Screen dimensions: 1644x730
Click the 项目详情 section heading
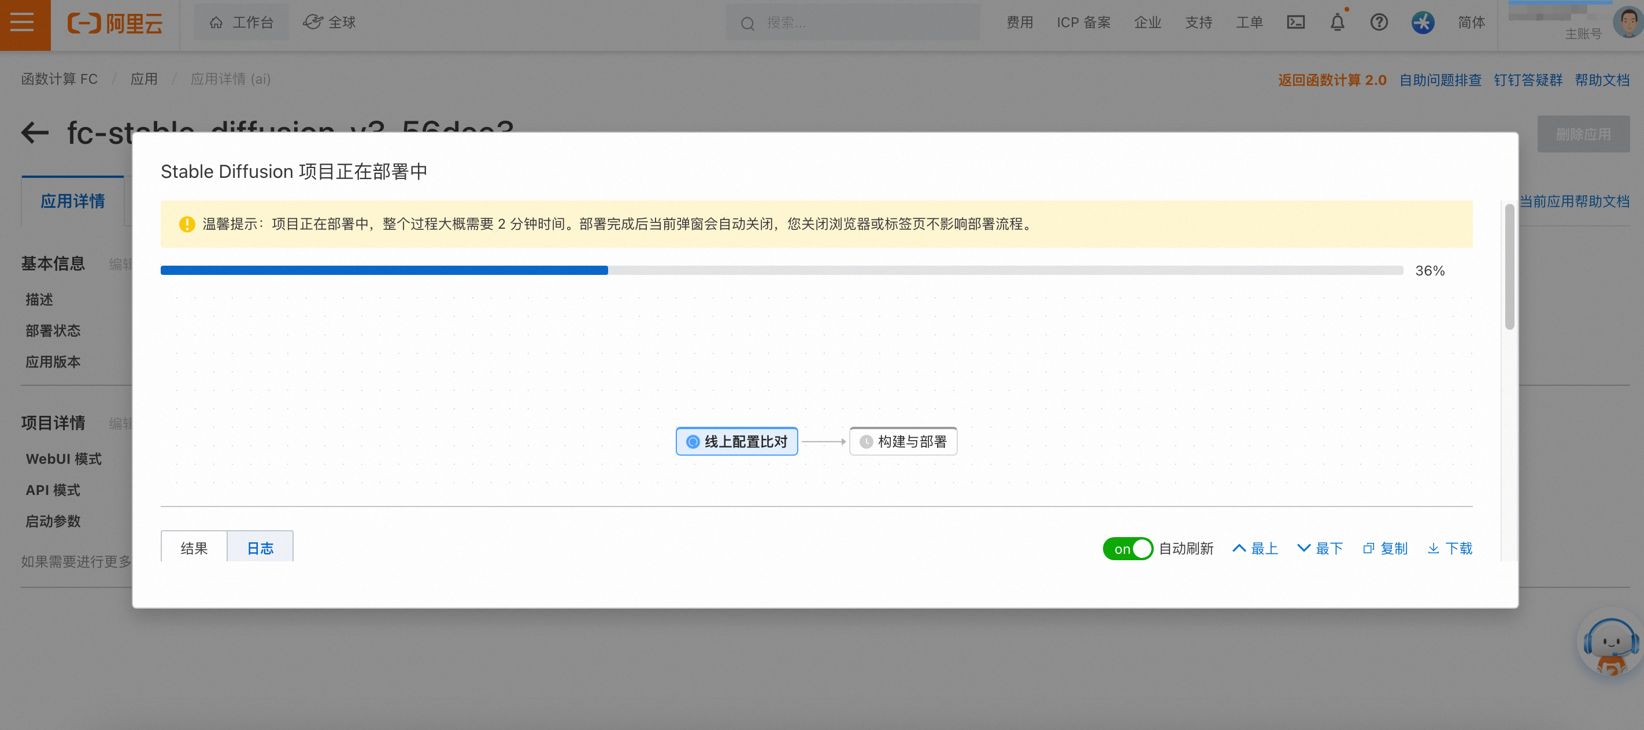click(53, 423)
